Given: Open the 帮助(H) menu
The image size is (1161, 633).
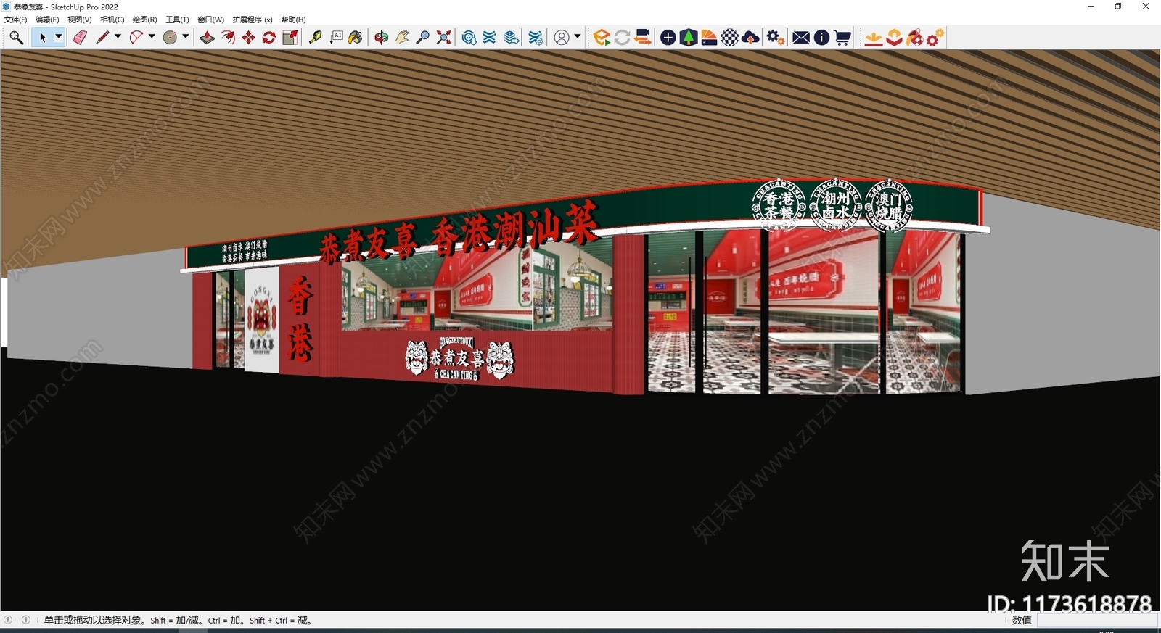Looking at the screenshot, I should tap(294, 20).
